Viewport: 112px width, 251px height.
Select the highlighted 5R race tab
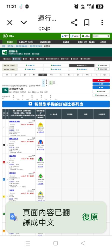tap(42, 75)
